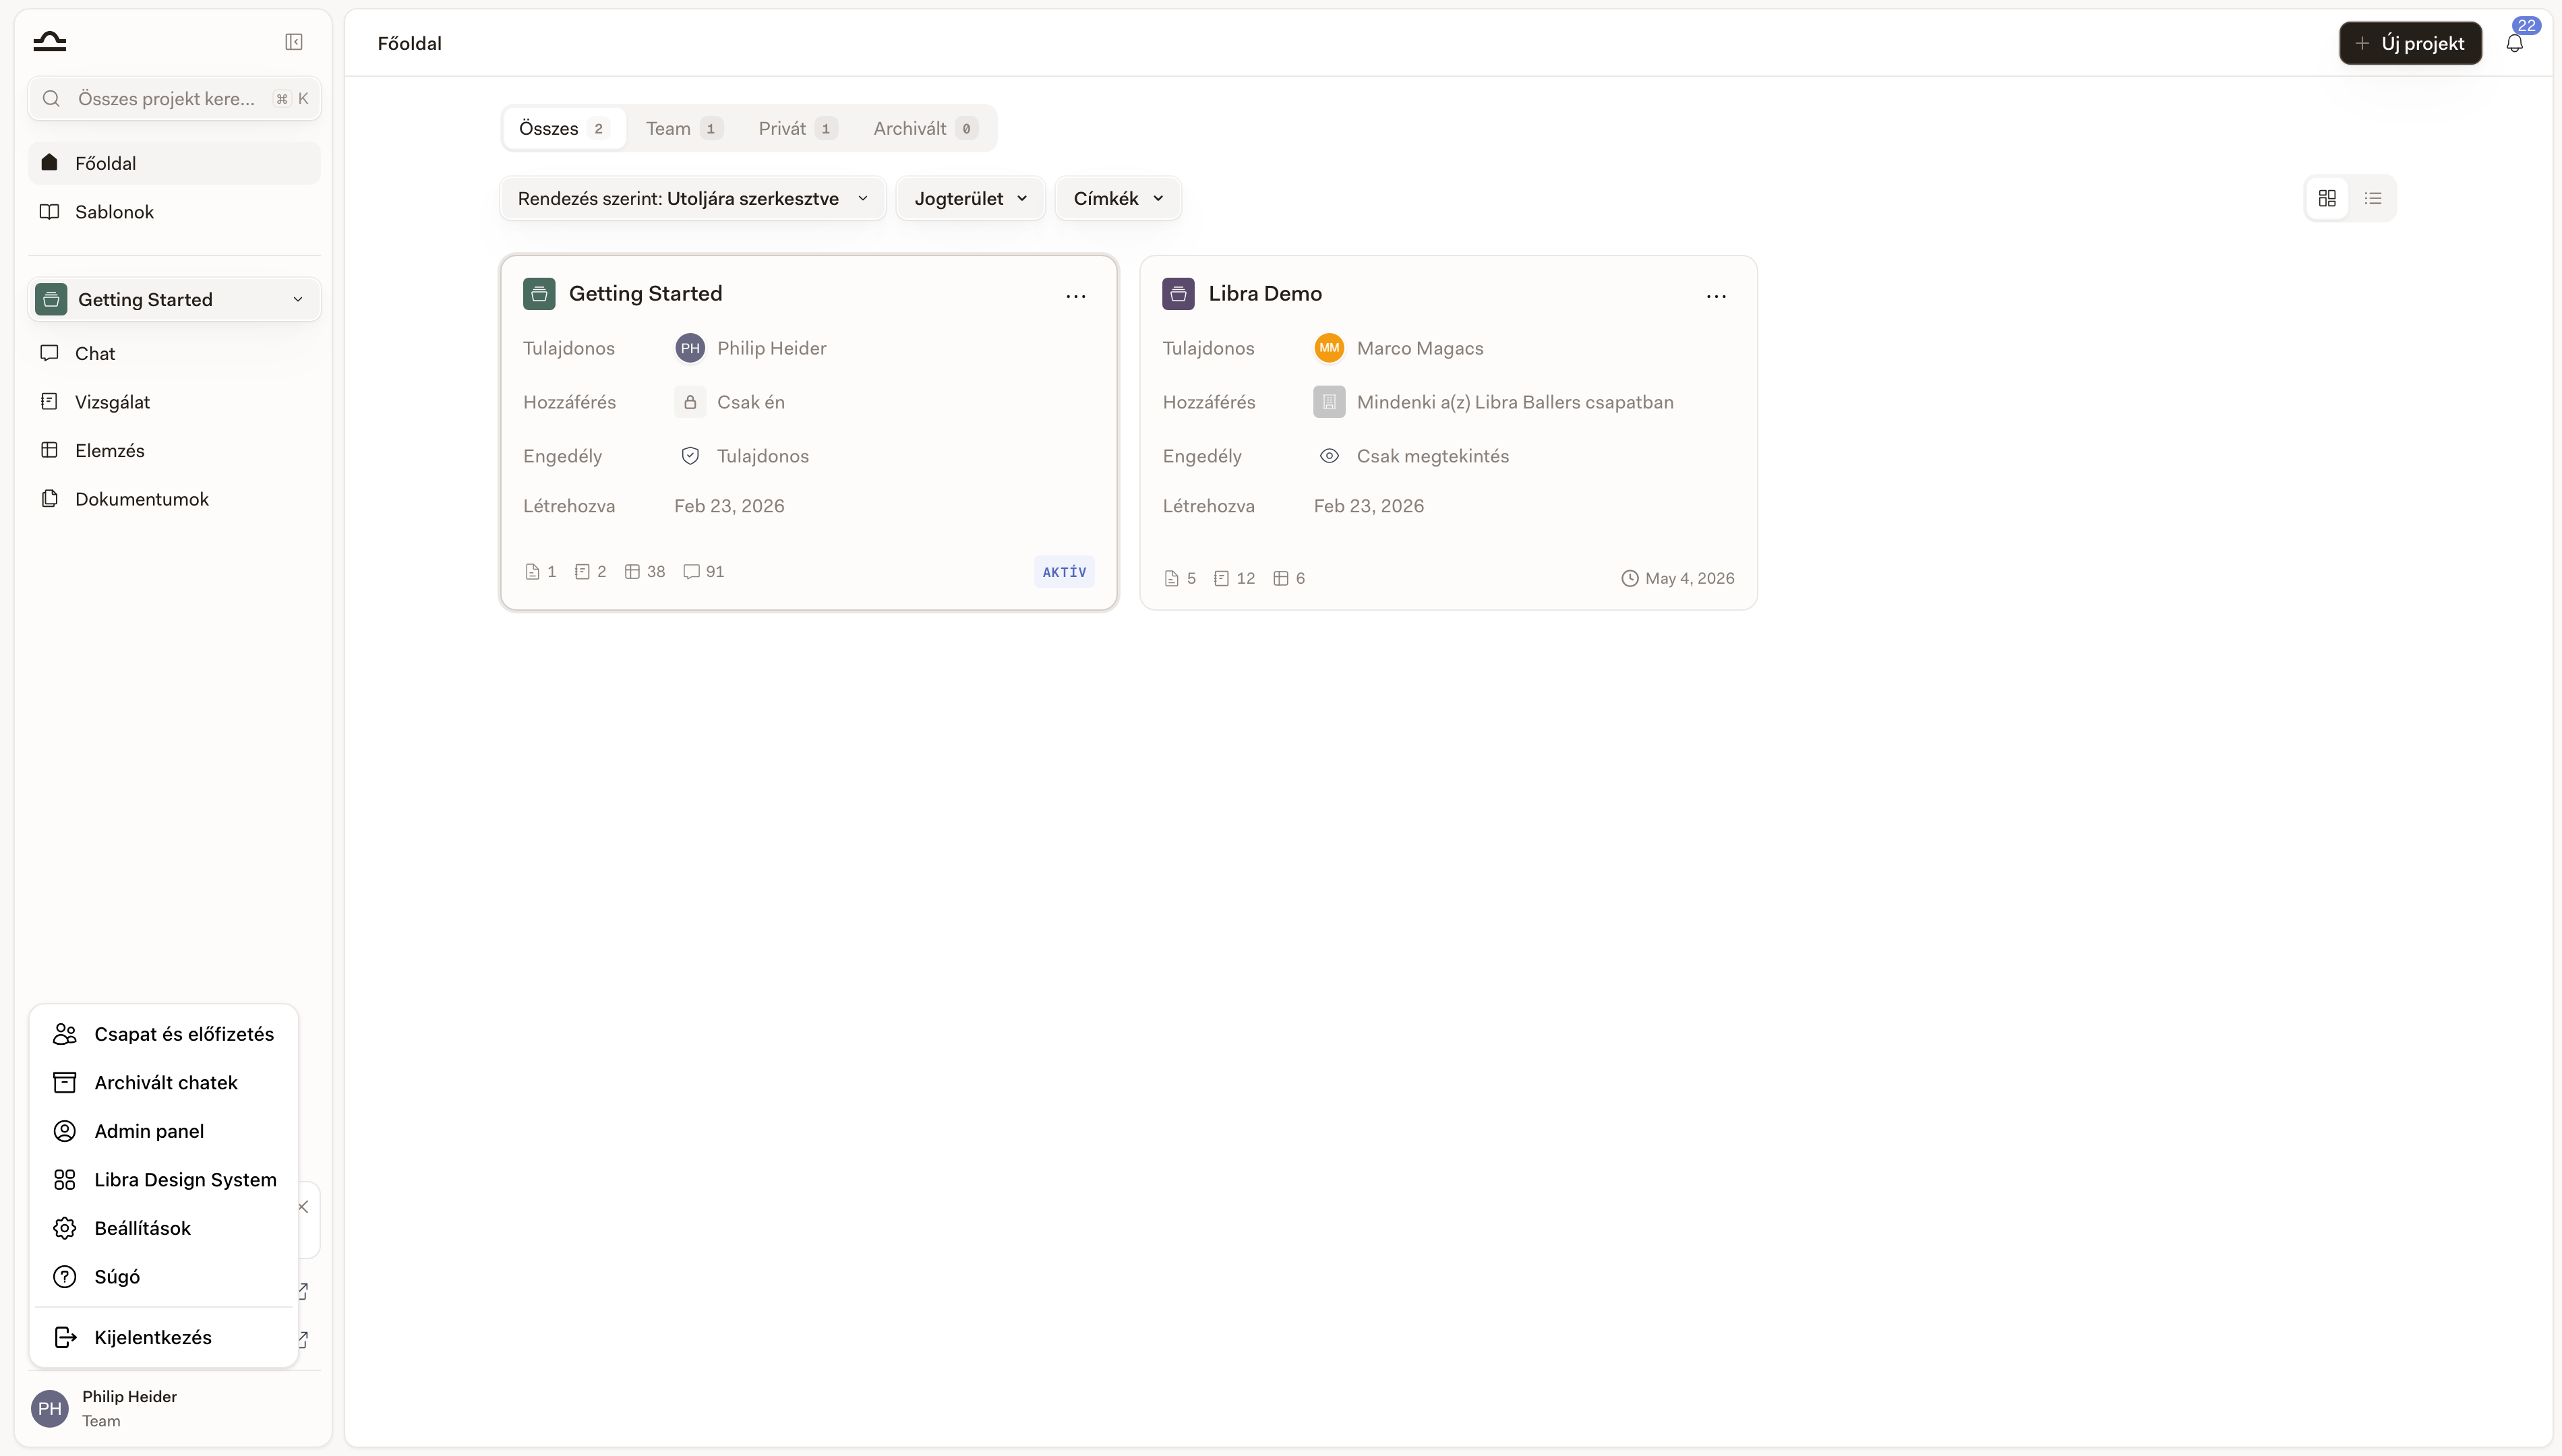Open Dokumentumok in sidebar
The image size is (2562, 1456).
click(x=174, y=499)
